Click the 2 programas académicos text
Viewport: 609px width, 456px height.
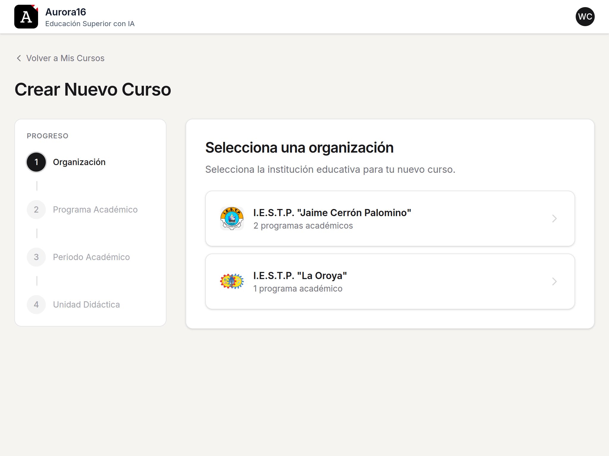pyautogui.click(x=303, y=226)
